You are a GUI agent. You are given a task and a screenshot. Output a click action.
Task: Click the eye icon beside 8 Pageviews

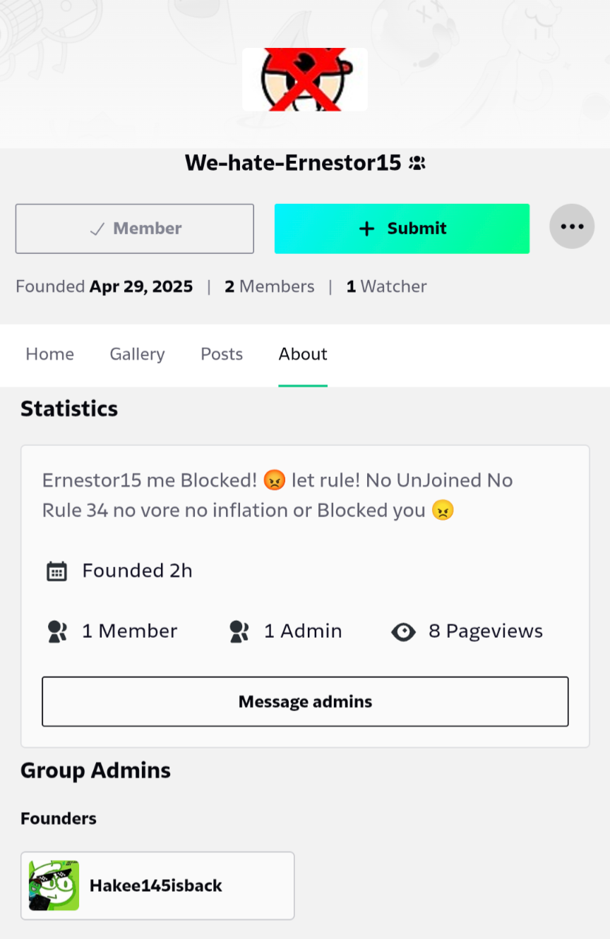click(403, 631)
